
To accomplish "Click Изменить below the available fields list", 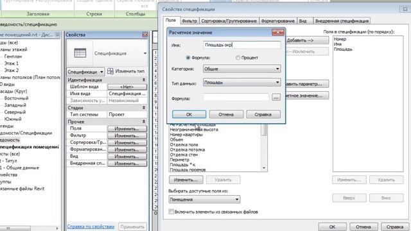I will pos(186,180).
